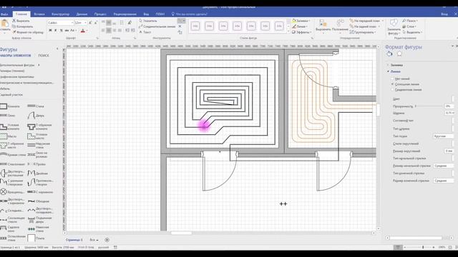Viewport: 458px width, 257px height.
Task: Choose the Текст tool in ribbon
Action: click(145, 32)
